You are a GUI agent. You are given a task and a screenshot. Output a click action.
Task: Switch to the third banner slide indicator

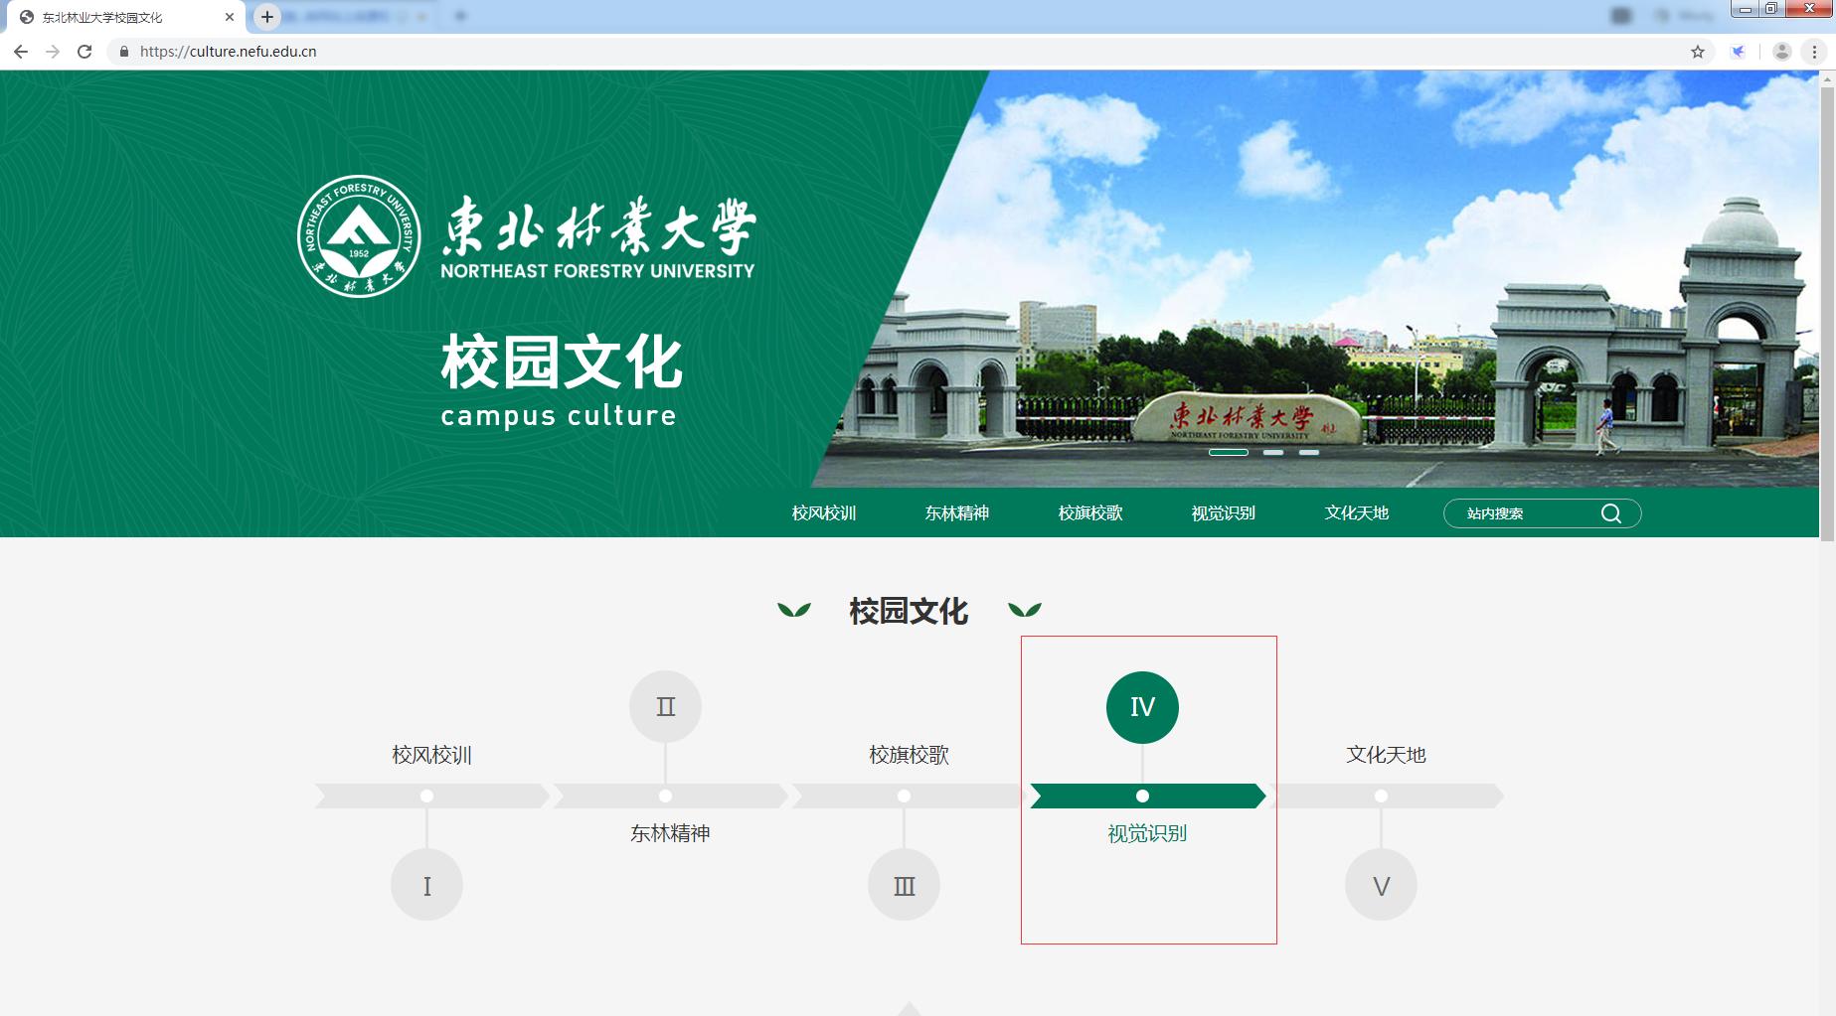1309,452
